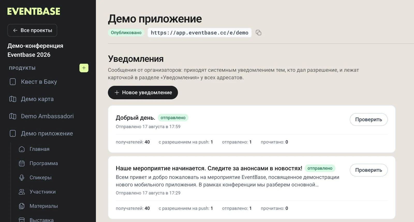414x222 pixels.
Task: Click the app URL https://app.eventbase.cc/e/demo
Action: pyautogui.click(x=199, y=33)
